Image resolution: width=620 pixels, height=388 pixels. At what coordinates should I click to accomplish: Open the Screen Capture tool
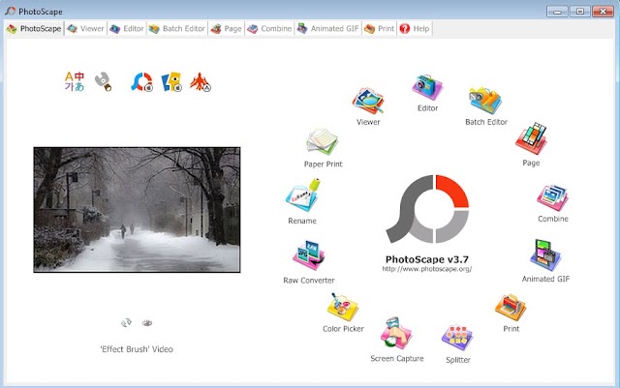[x=396, y=333]
